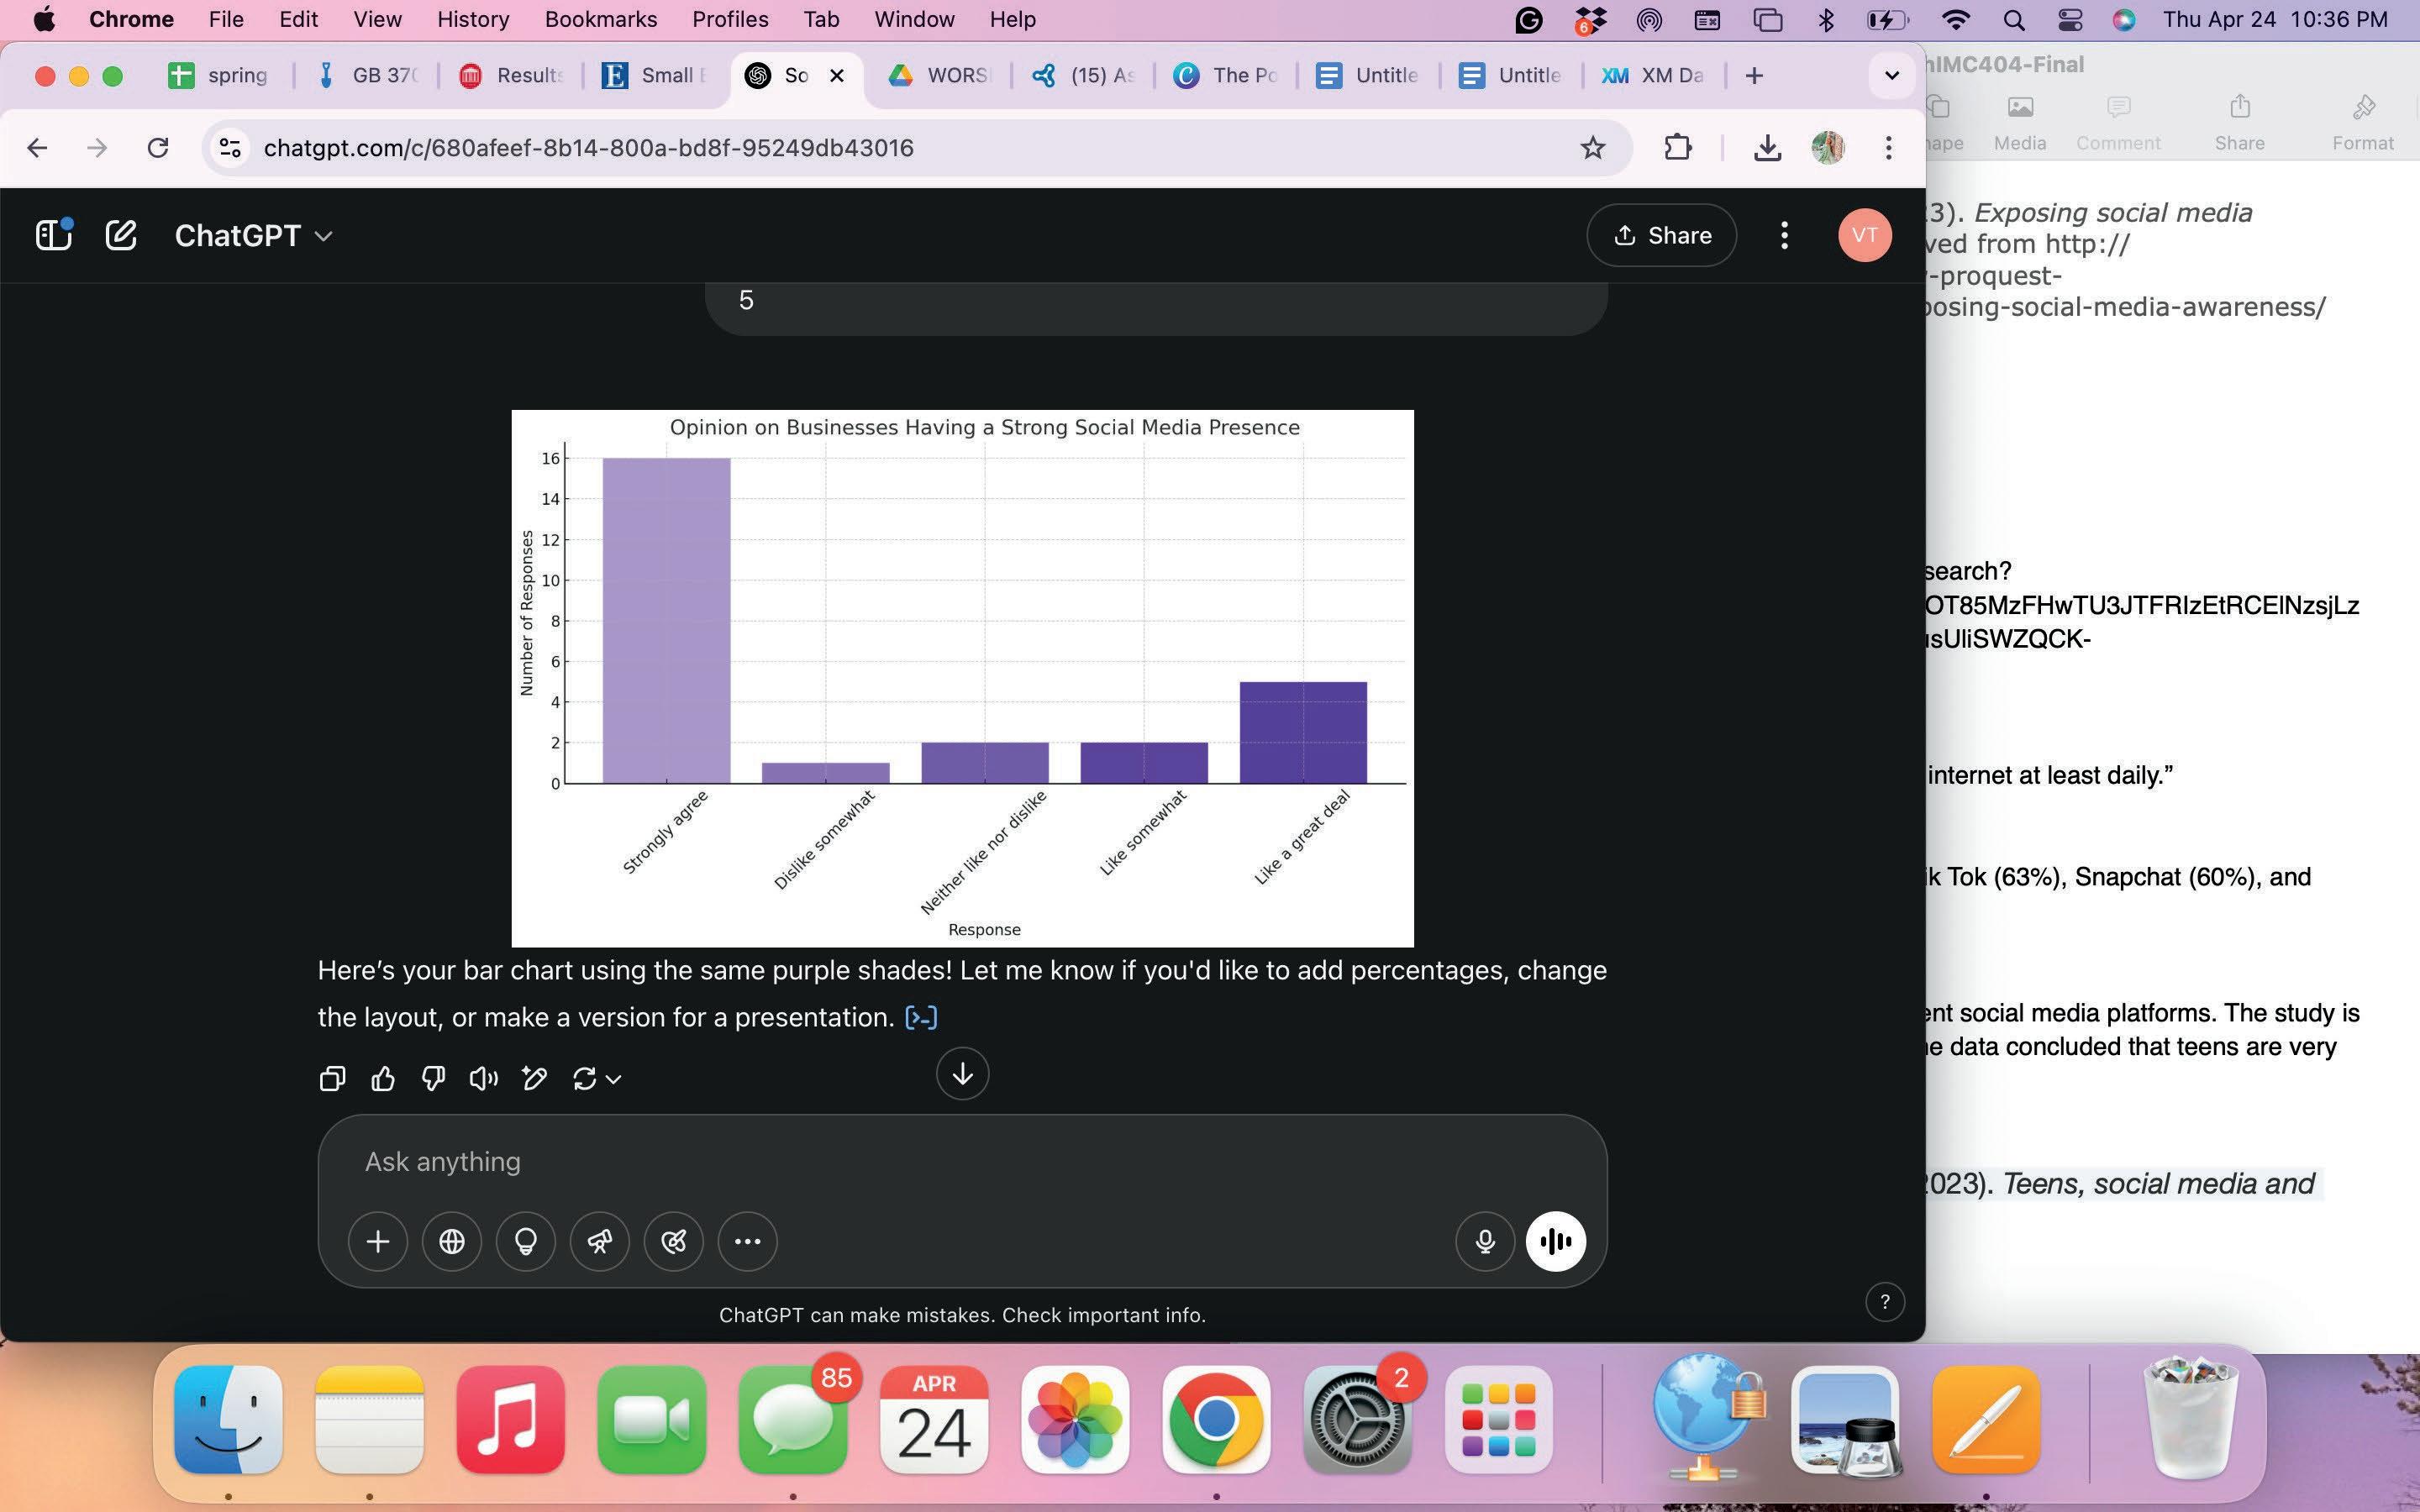The image size is (2420, 1512).
Task: Click the thumbs down feedback icon
Action: pyautogui.click(x=433, y=1078)
